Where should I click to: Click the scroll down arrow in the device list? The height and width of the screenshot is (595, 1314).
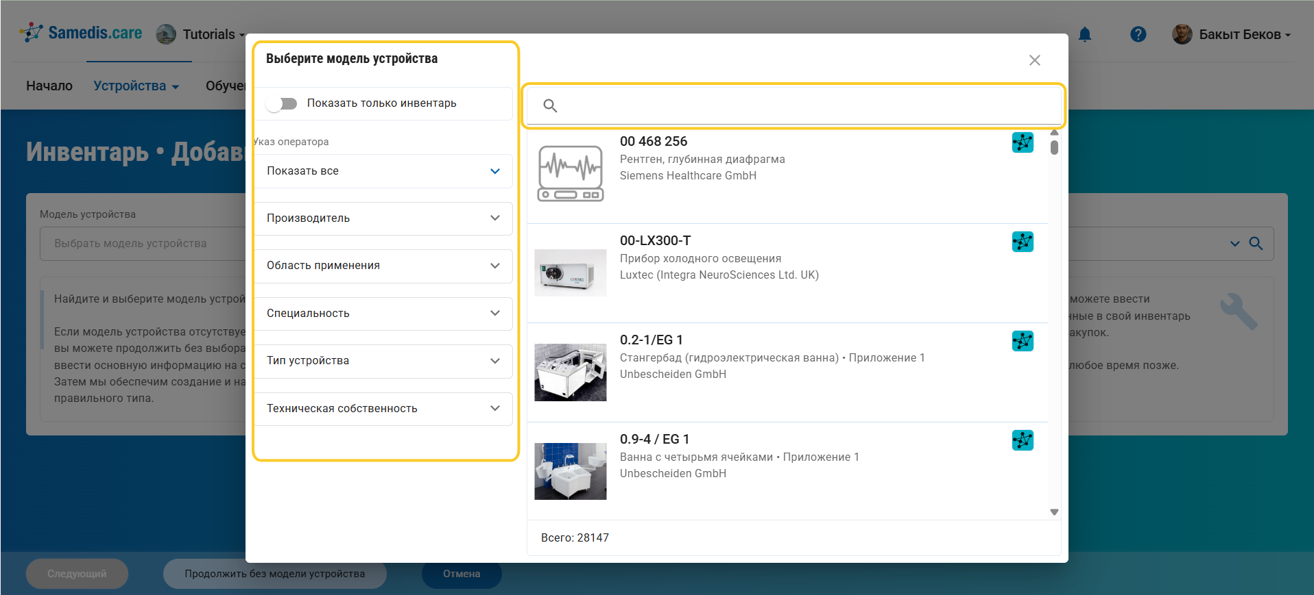tap(1054, 512)
